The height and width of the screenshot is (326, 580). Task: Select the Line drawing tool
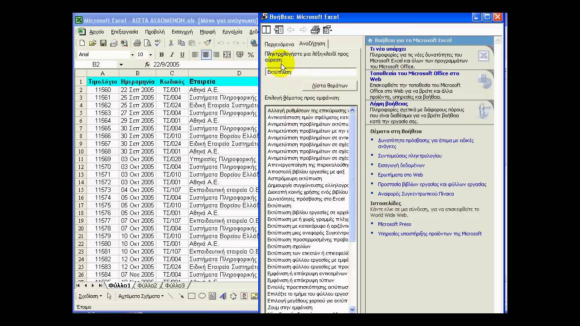tap(171, 296)
